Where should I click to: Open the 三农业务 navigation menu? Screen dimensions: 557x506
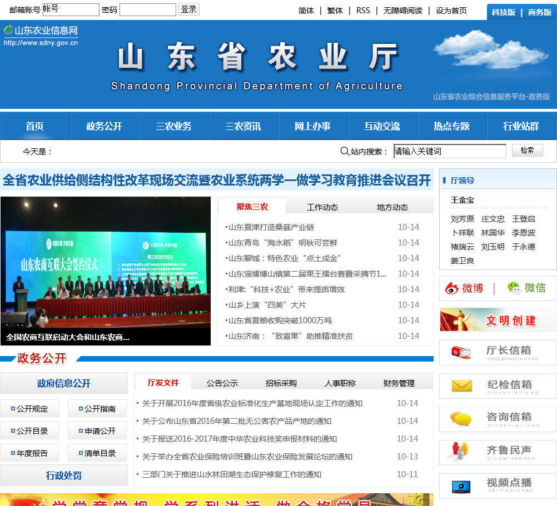point(173,126)
